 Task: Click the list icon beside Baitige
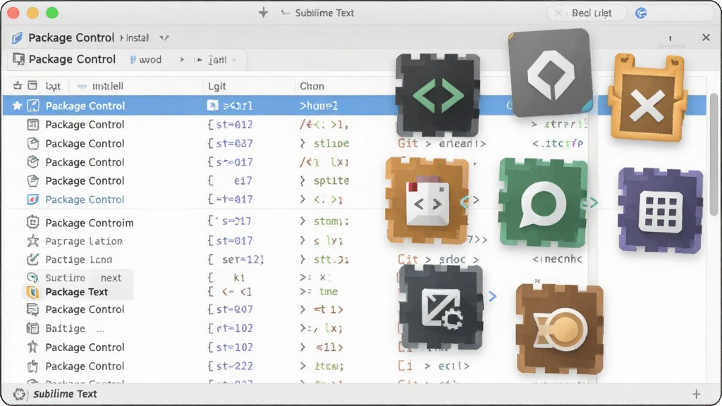coord(32,328)
